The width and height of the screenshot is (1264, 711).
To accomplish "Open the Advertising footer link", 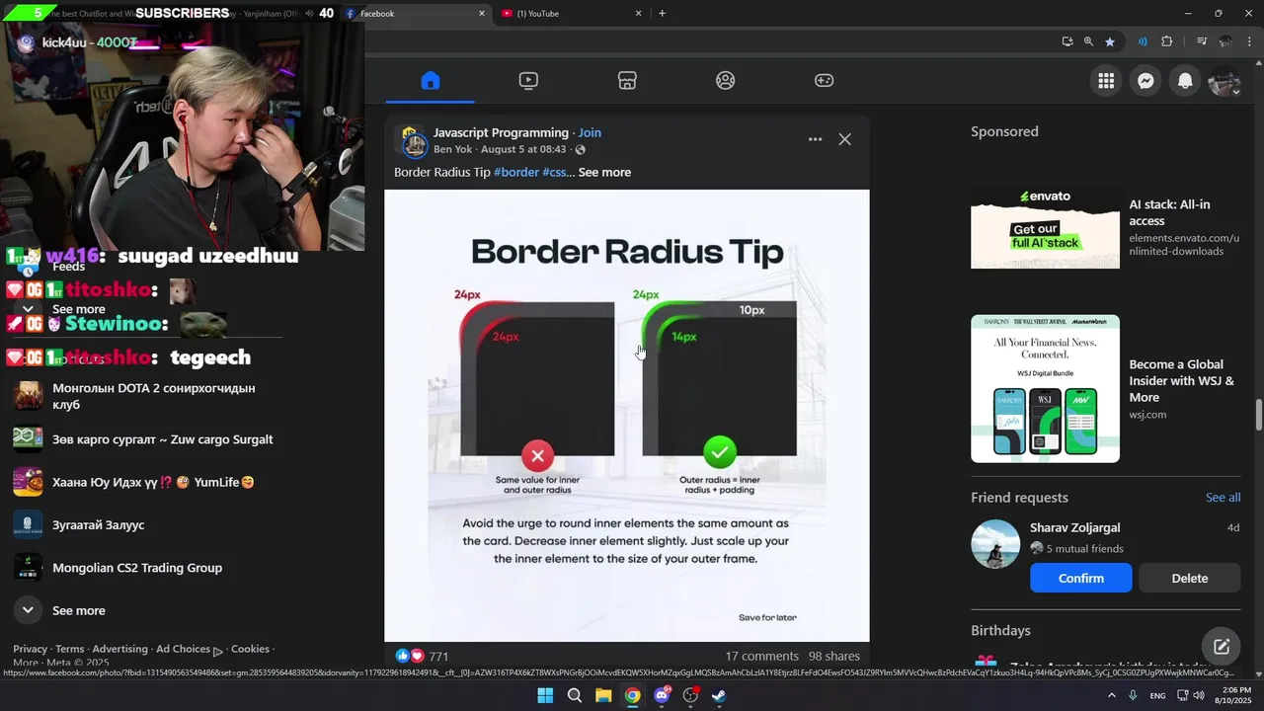I will click(x=119, y=649).
